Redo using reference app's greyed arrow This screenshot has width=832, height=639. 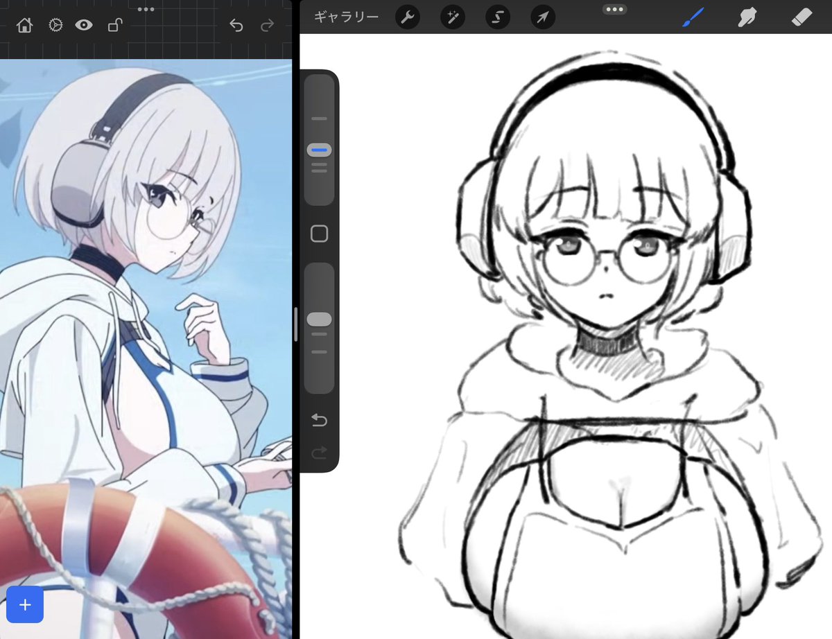click(267, 26)
